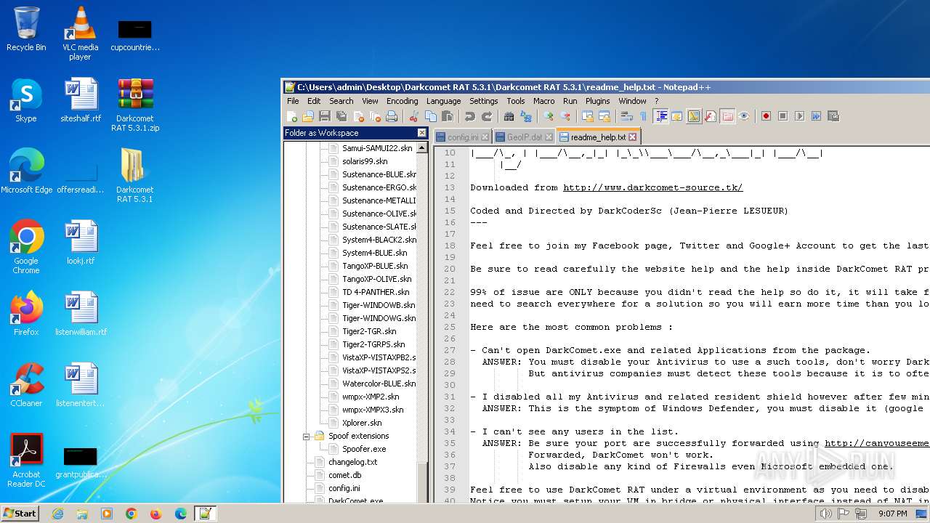Select changelog.txt in the folder tree
The image size is (930, 523).
(352, 462)
